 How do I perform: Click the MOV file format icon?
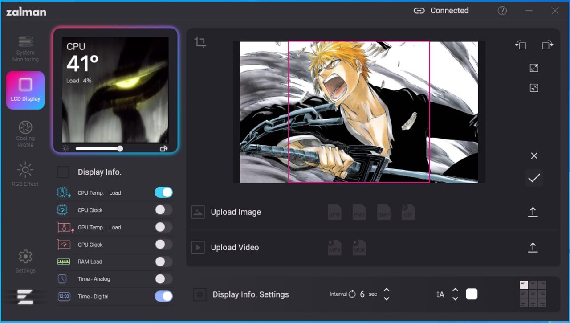tap(359, 247)
